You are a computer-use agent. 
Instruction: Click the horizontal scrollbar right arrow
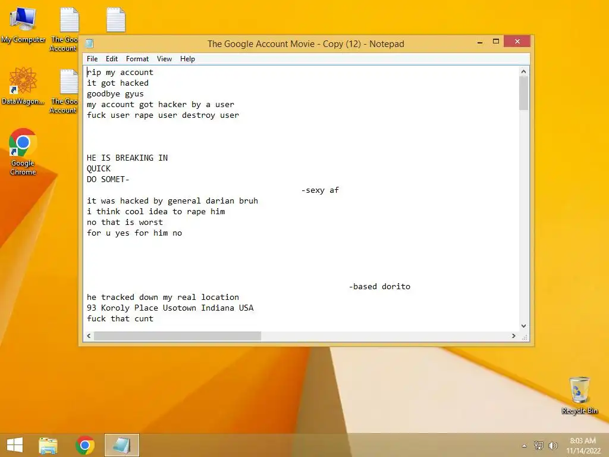pos(514,336)
